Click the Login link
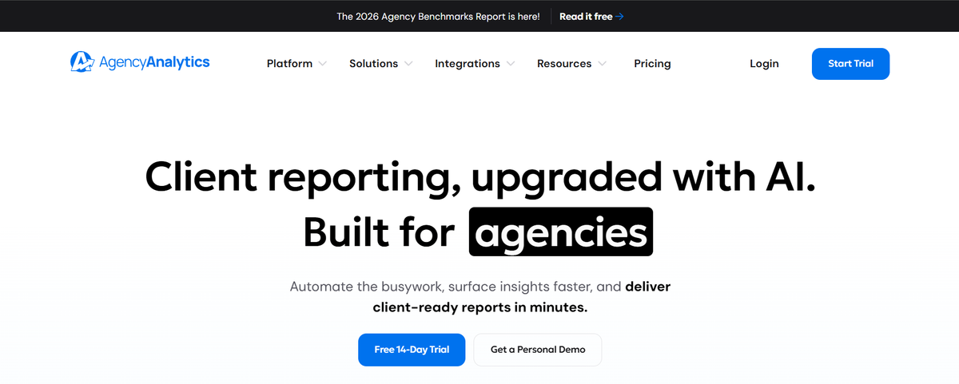Screen dimensions: 959x384 pos(764,64)
